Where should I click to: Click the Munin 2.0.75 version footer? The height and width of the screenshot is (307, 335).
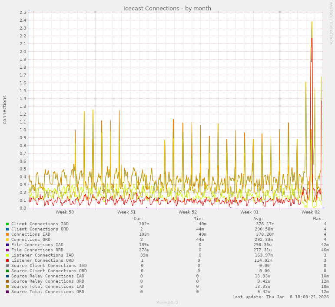[x=167, y=302]
